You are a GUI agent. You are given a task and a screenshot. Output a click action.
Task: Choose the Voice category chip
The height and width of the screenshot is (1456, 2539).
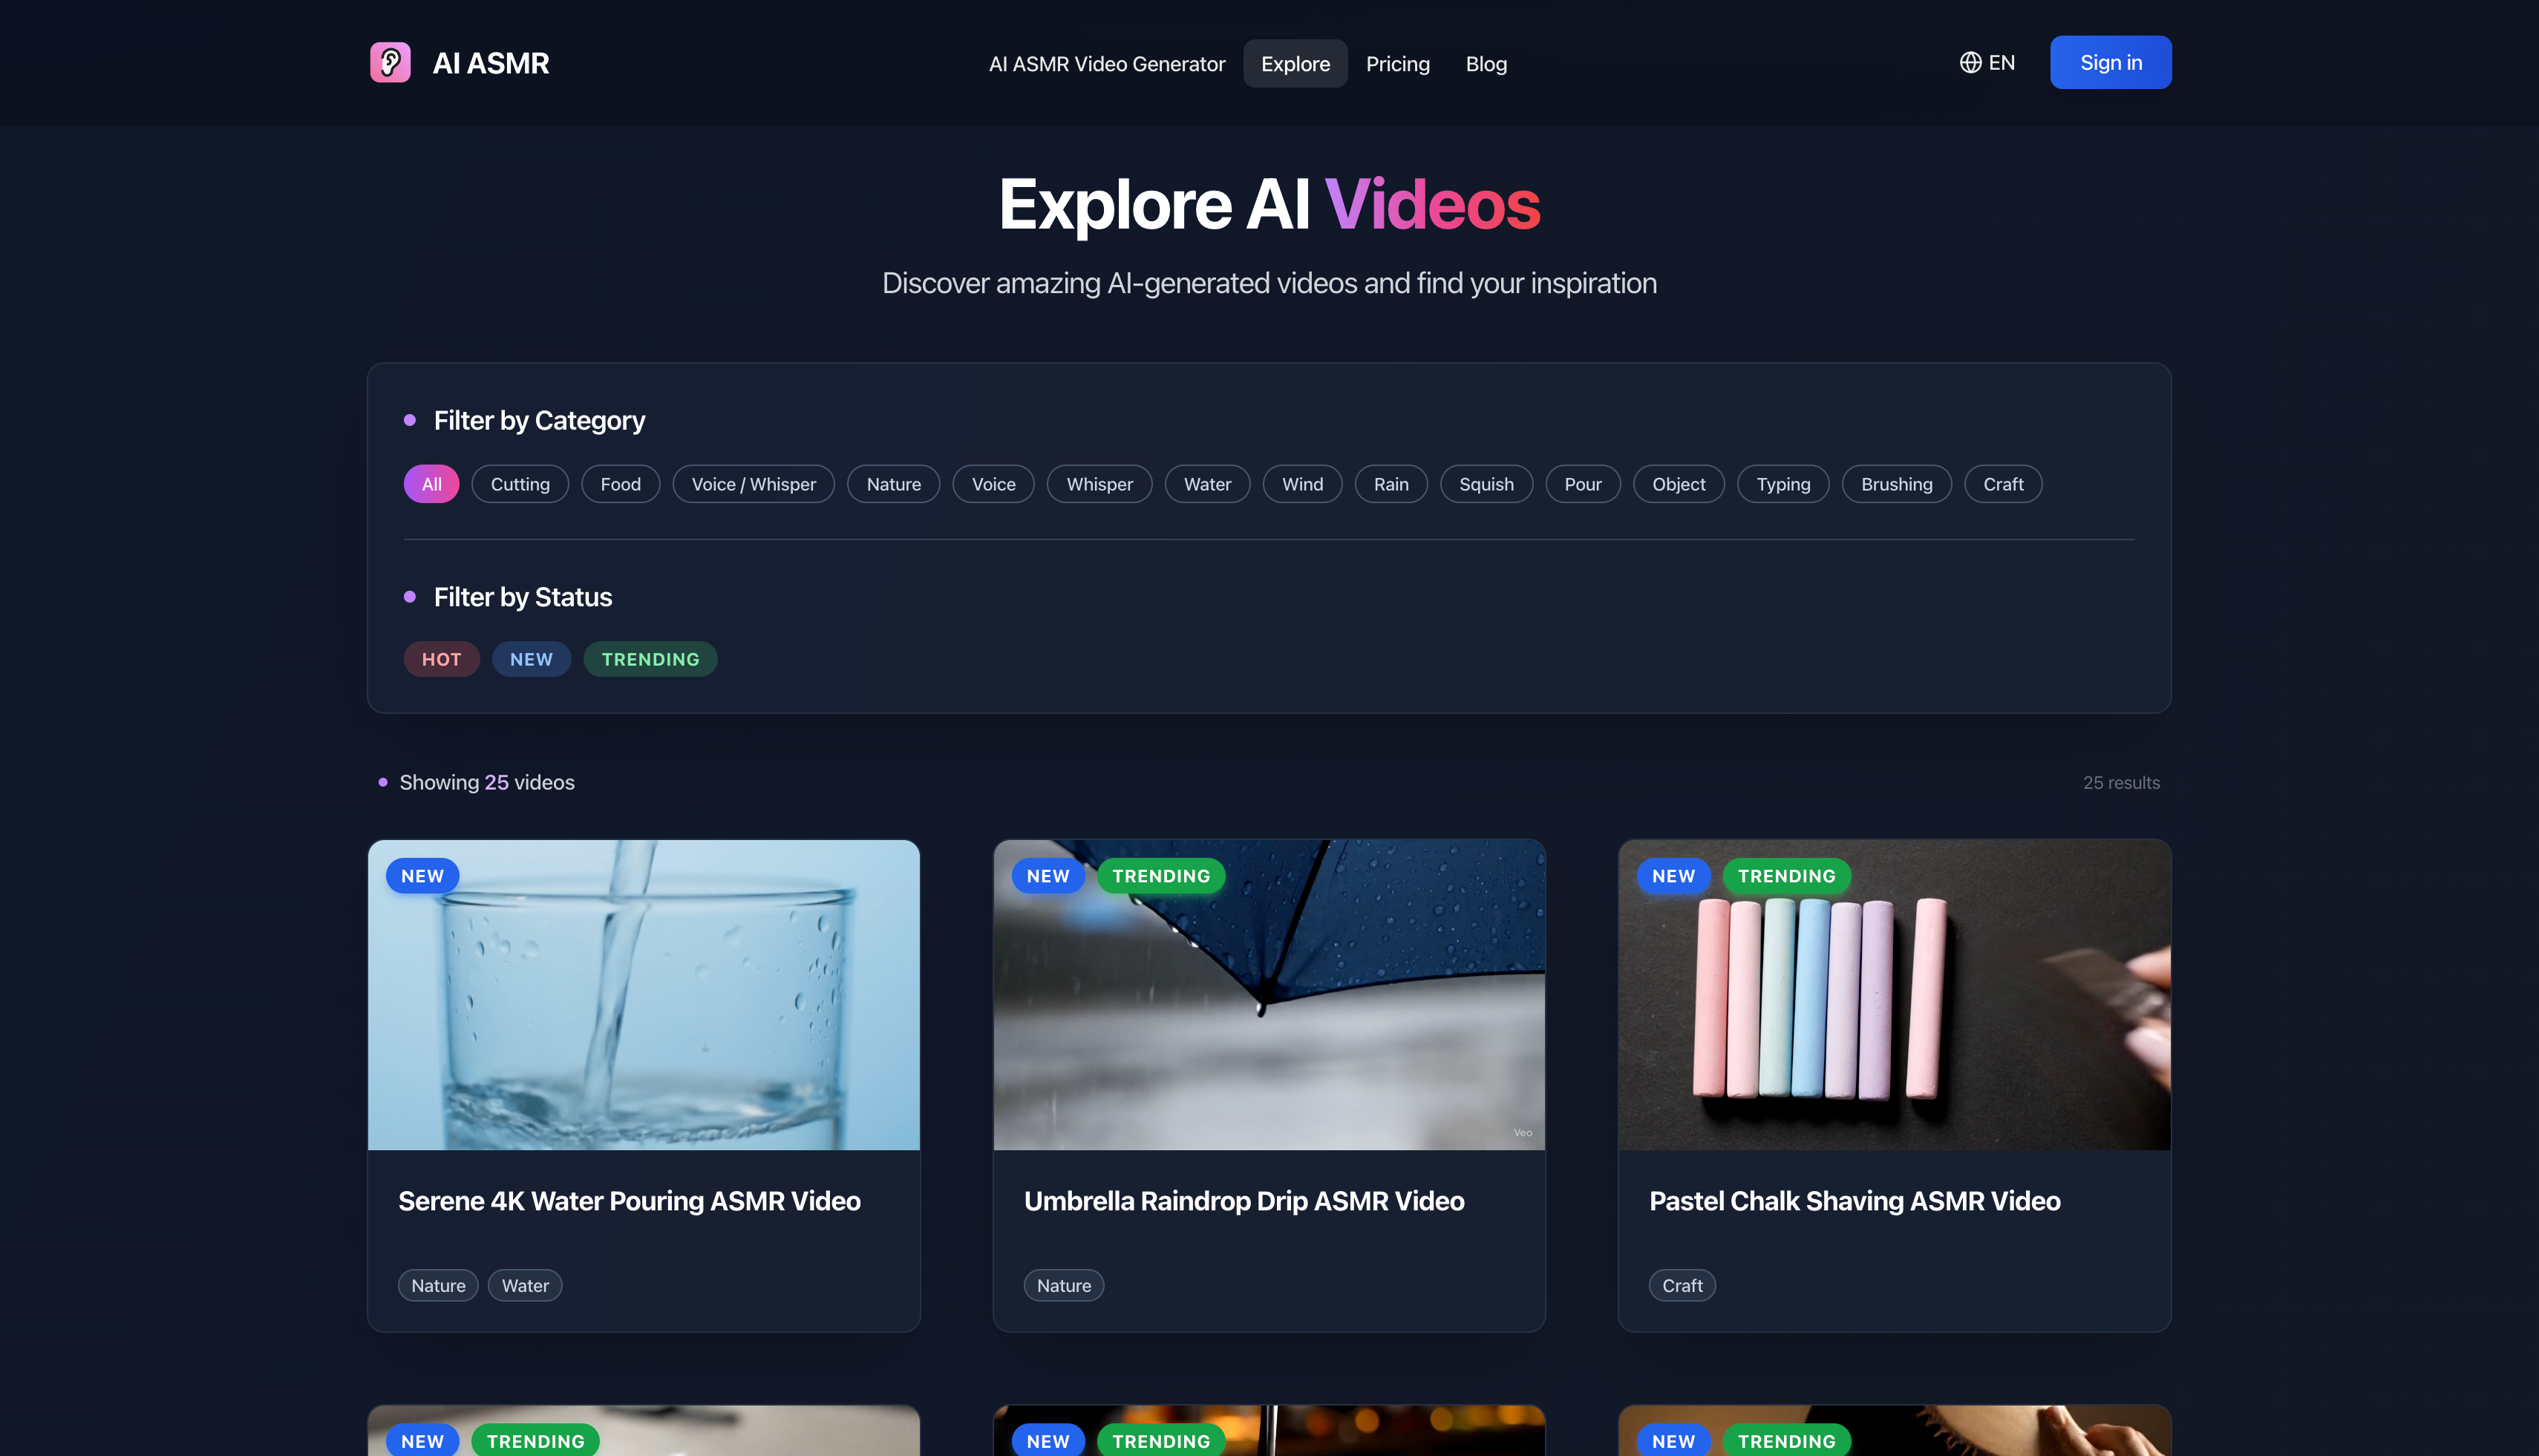pyautogui.click(x=993, y=484)
